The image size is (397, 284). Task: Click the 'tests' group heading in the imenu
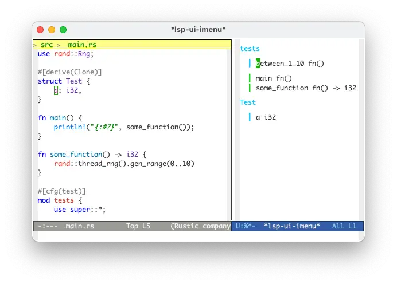(x=250, y=49)
